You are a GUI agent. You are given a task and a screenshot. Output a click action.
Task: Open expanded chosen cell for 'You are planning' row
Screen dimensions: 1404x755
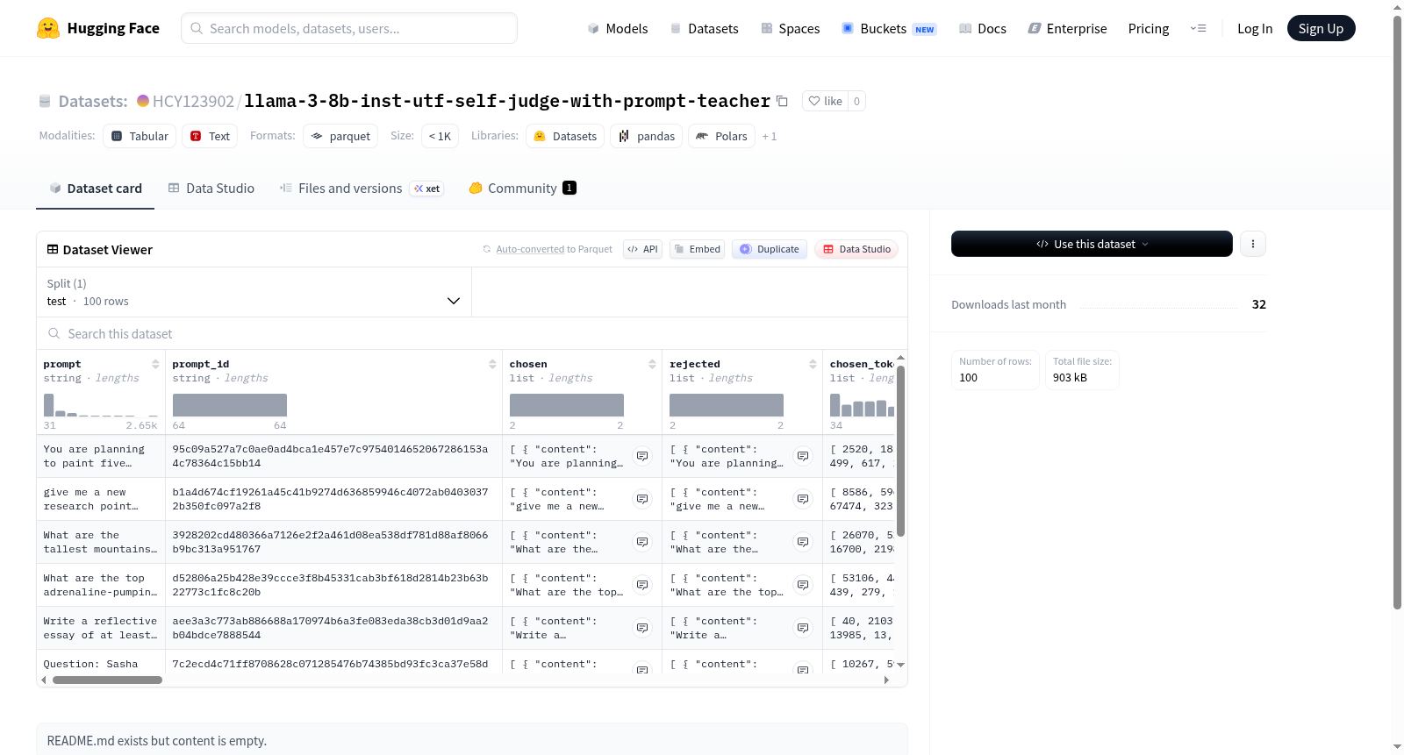642,456
